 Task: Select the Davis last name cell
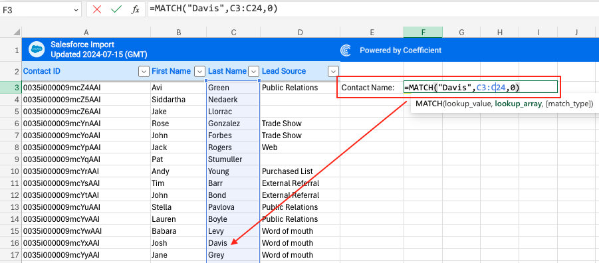(x=233, y=243)
